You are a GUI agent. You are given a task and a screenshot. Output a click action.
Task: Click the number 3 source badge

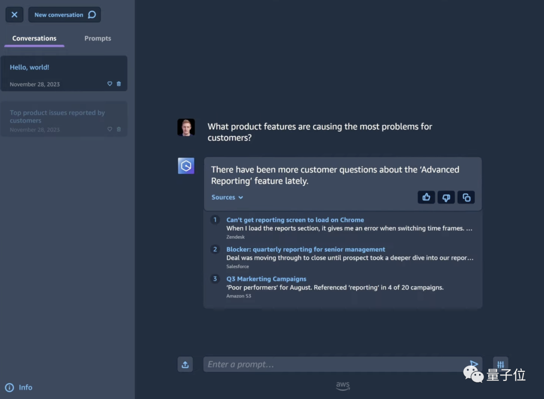tap(215, 279)
